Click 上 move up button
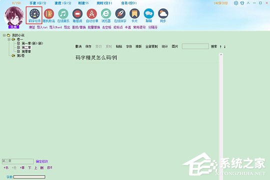 click(x=35, y=167)
